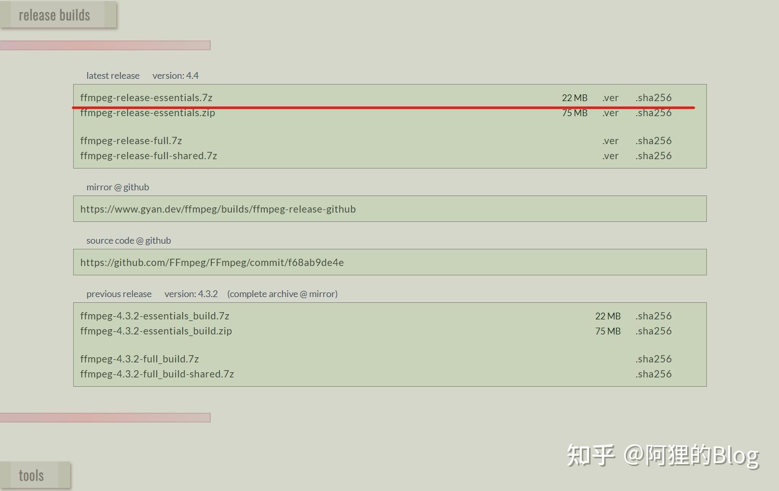Click the 22 MB size for ffmpeg-4.3.2-essentials_build.7z

point(608,316)
